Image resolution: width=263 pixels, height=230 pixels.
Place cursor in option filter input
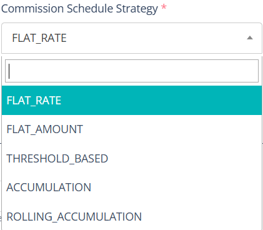point(132,71)
